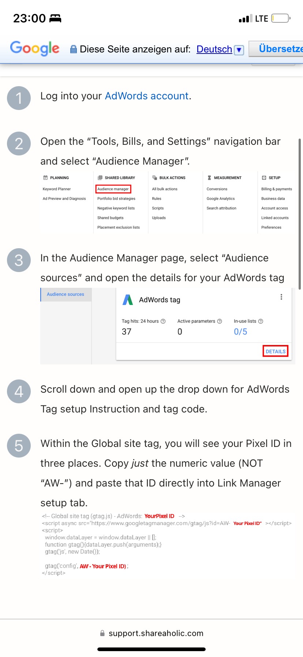The height and width of the screenshot is (657, 303).
Task: Click the Übersetzen translate button
Action: click(276, 49)
